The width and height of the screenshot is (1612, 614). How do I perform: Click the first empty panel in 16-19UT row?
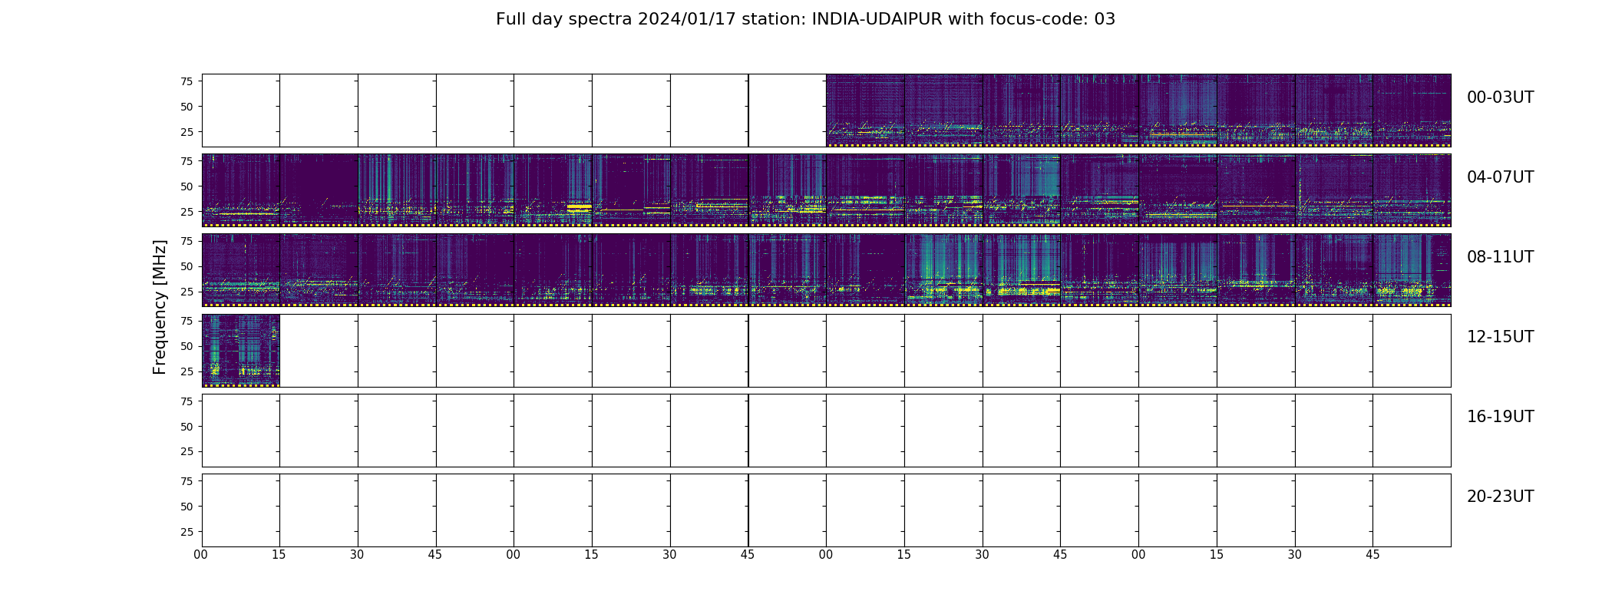[x=241, y=430]
